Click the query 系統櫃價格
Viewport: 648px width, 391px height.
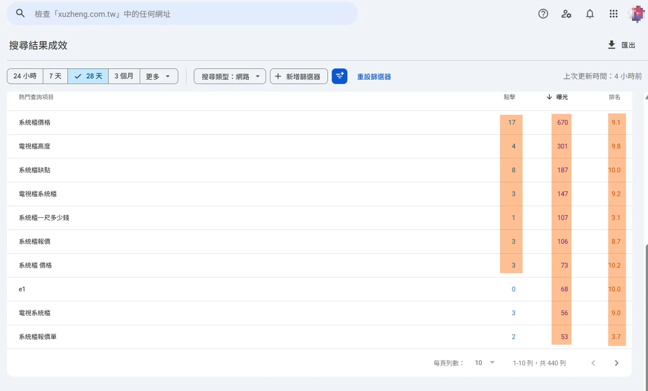[35, 123]
